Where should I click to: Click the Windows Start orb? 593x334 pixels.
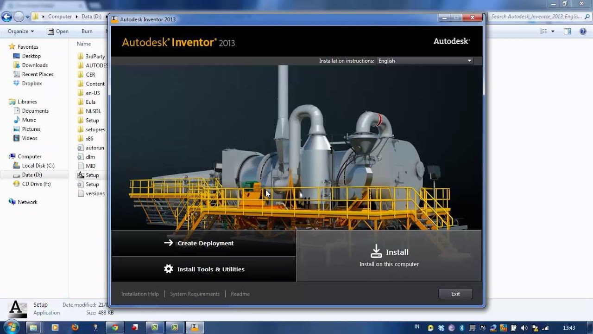[11, 327]
